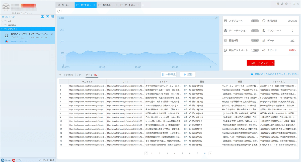Toggle the IPローテーション OFF switch
Image resolution: width=301 pixels, height=162 pixels.
tap(255, 31)
